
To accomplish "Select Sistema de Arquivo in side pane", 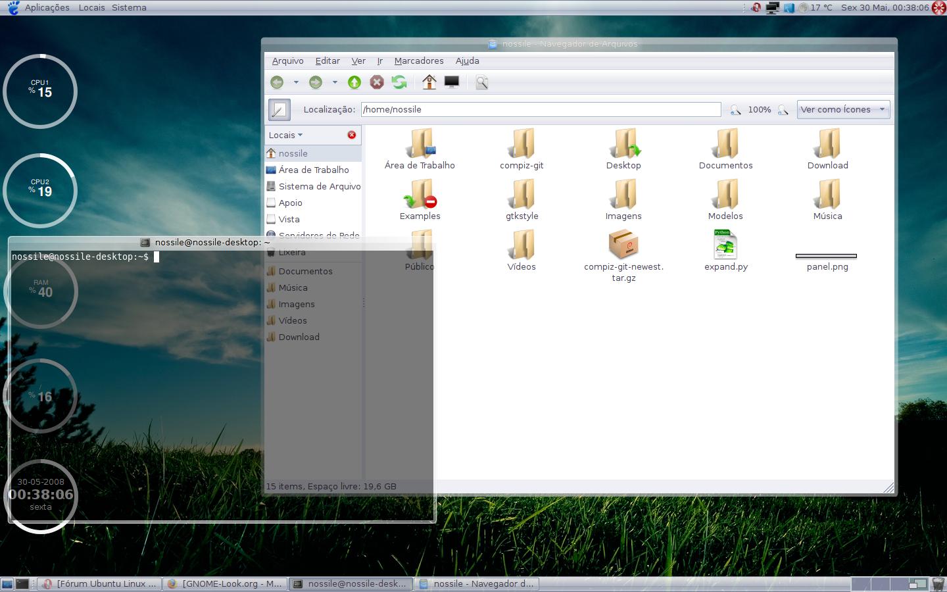I will click(x=313, y=186).
